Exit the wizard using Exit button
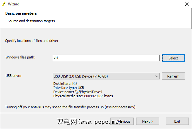The height and width of the screenshot is (129, 192). 177,121
